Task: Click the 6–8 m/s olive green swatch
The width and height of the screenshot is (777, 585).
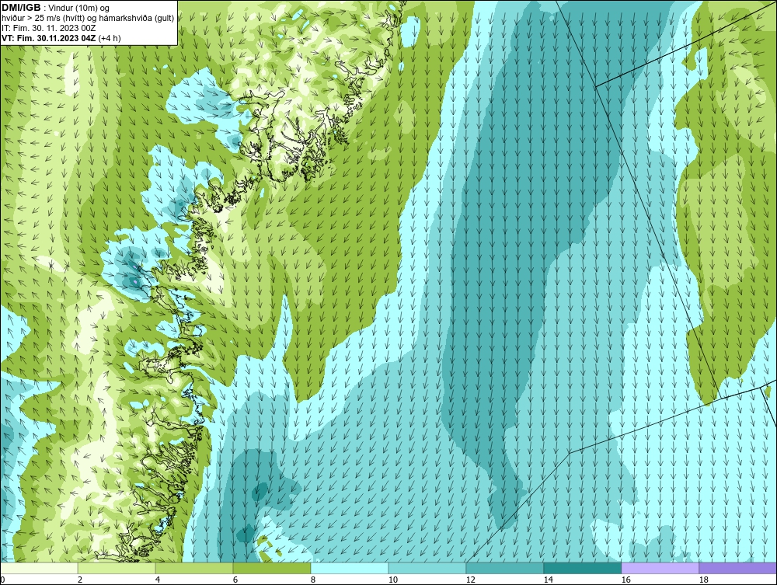Action: 271,568
